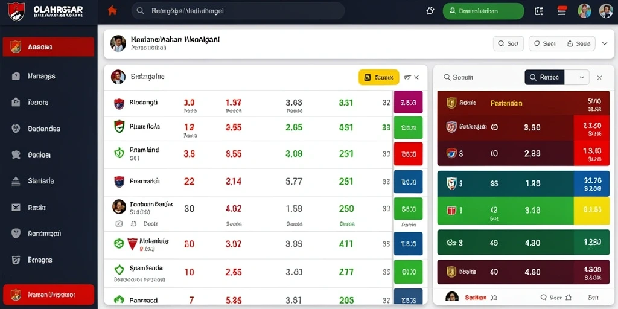Click the green shield icon in the 2.65 / 277 row
This screenshot has width=618, height=309.
119,270
